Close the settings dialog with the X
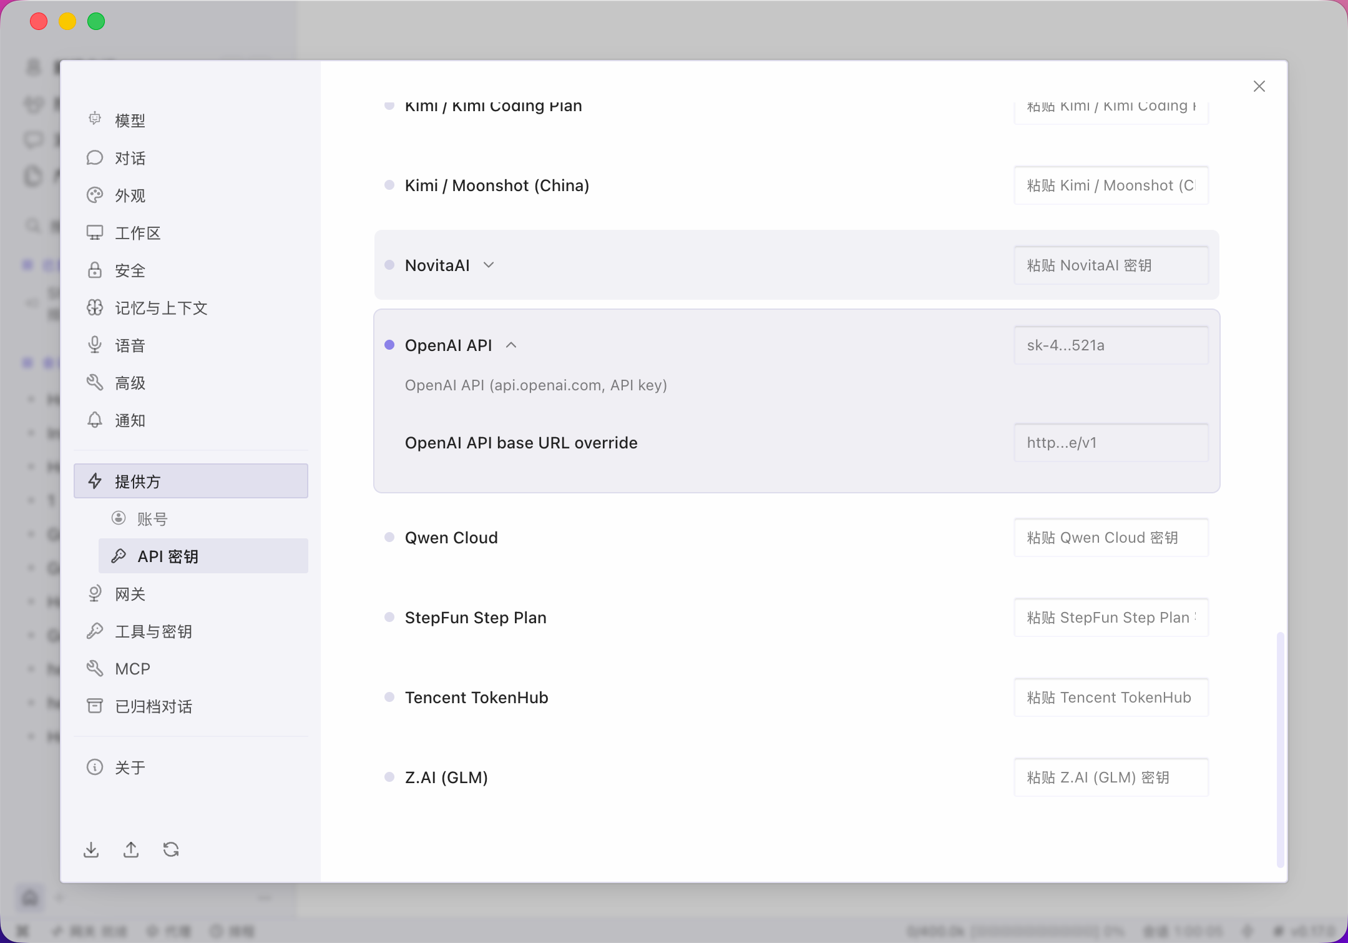Screen dimensions: 1348x943 click(1259, 86)
